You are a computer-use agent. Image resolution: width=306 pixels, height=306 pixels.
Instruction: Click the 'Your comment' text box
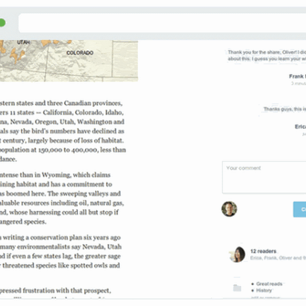coord(264,177)
